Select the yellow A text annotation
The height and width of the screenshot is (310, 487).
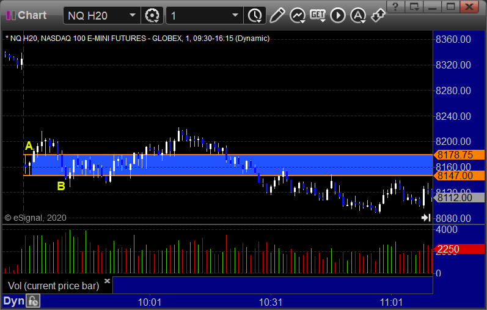pyautogui.click(x=29, y=146)
